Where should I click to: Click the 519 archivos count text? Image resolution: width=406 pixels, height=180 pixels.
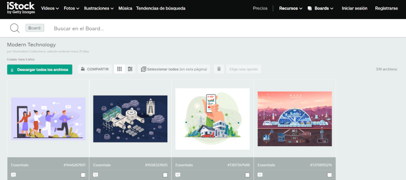coord(386,69)
